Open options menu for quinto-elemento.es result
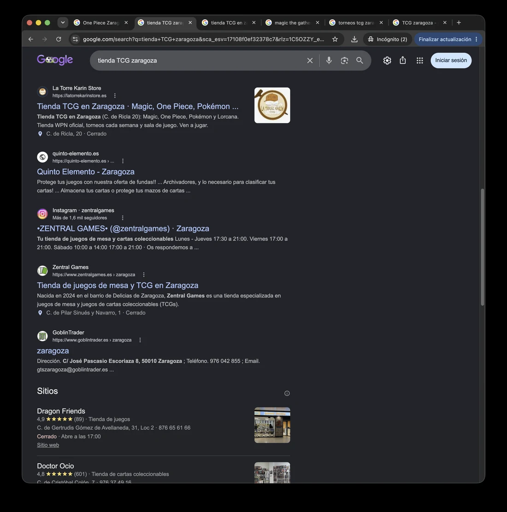The height and width of the screenshot is (512, 507). [x=123, y=161]
